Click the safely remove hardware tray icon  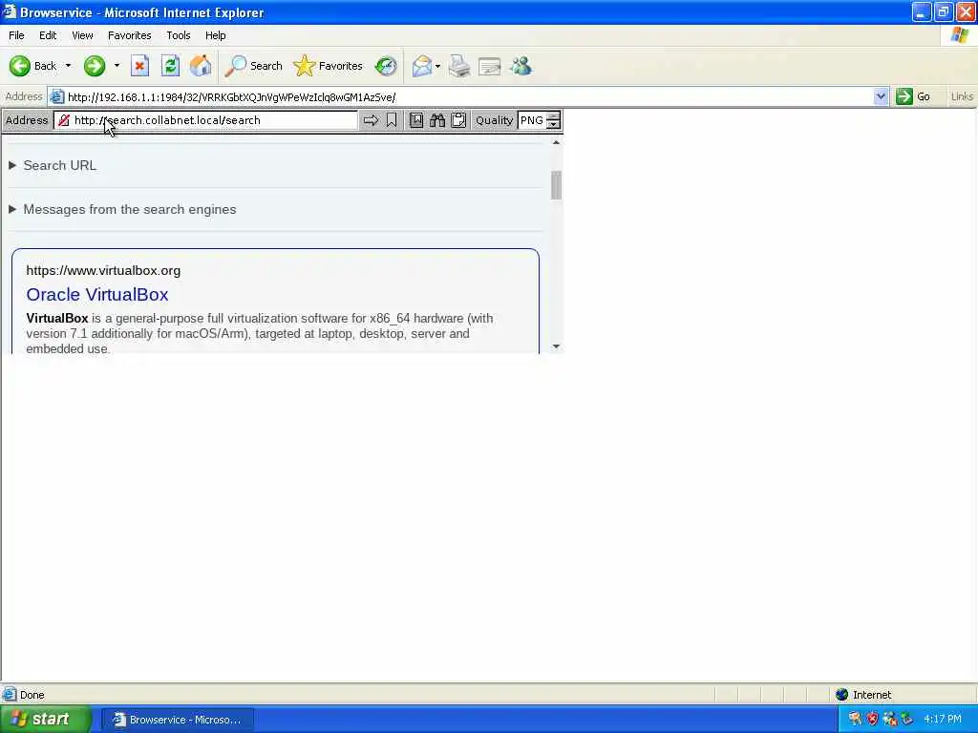(907, 720)
